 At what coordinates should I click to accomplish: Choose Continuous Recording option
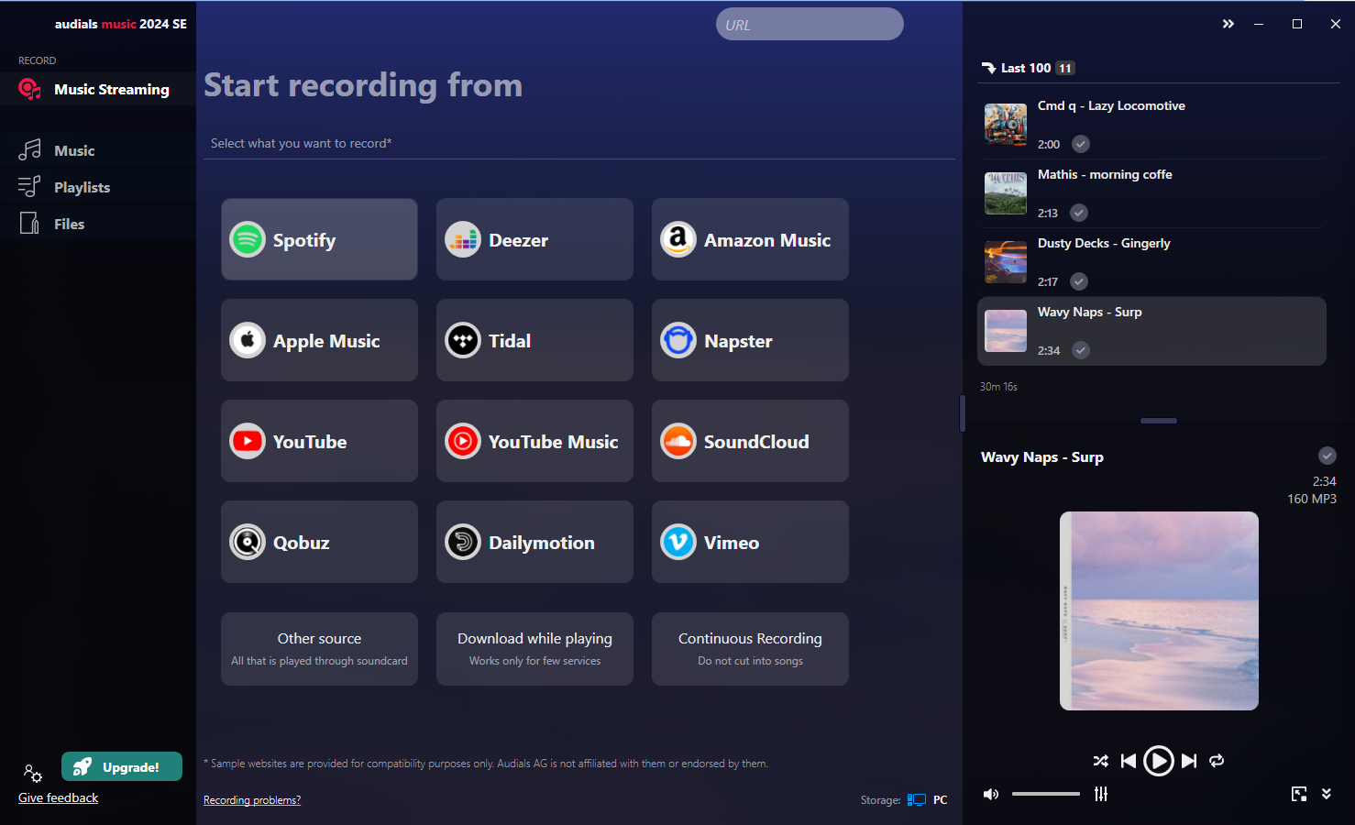click(x=750, y=649)
